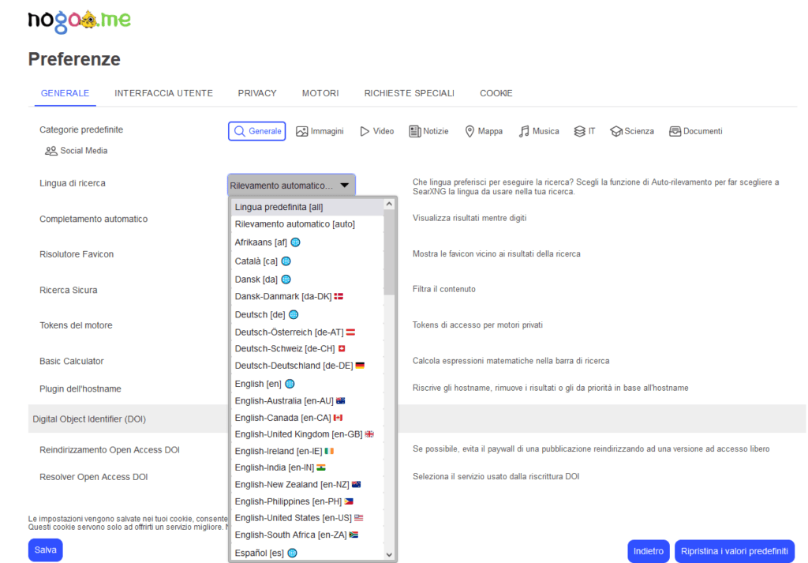Image resolution: width=808 pixels, height=563 pixels.
Task: Choose English-New Zealand [en-NZ] option
Action: [307, 484]
